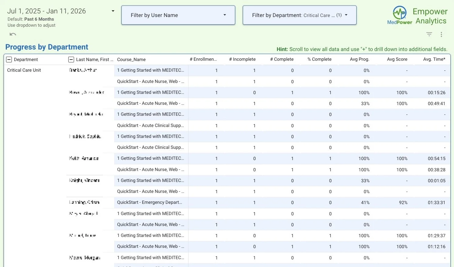Click the 00:49:41 time value
The image size is (454, 267).
coord(437,104)
